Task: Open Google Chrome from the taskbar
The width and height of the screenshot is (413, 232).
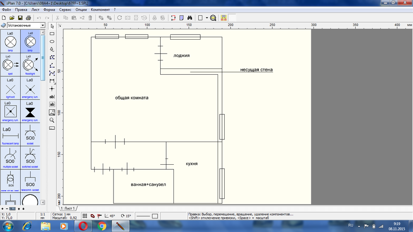Action: click(x=102, y=226)
